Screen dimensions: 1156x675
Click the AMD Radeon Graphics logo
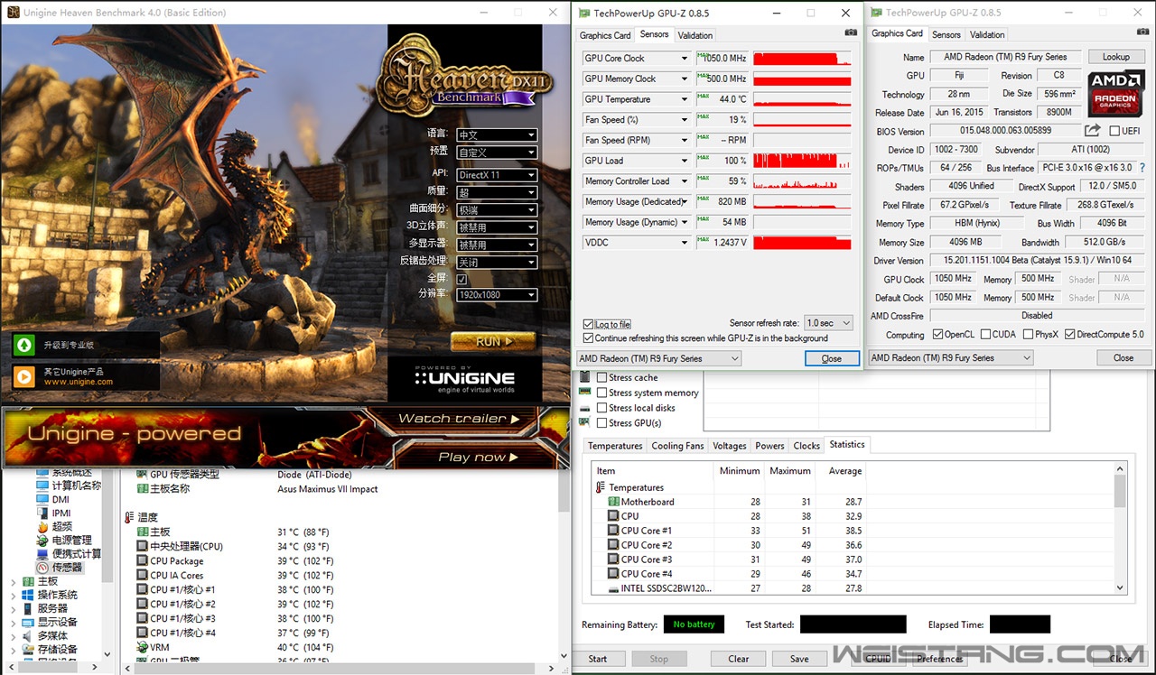(x=1116, y=94)
